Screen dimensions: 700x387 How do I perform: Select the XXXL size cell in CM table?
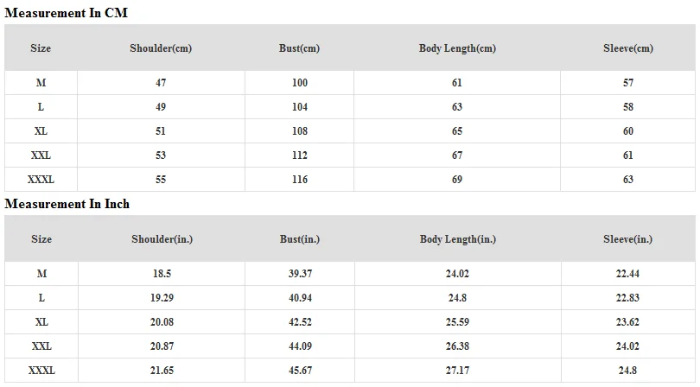coord(41,180)
